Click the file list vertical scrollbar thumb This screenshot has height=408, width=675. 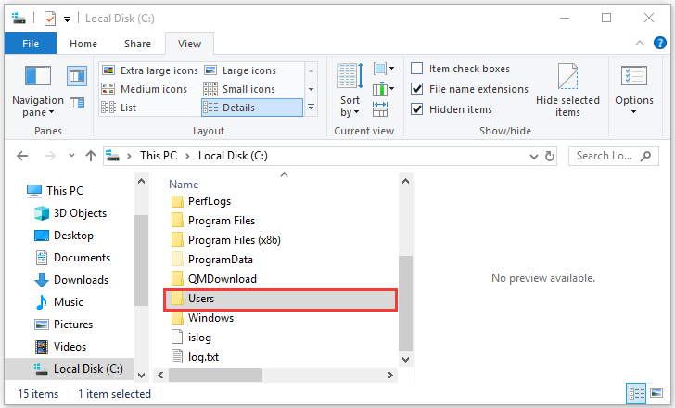coord(405,303)
